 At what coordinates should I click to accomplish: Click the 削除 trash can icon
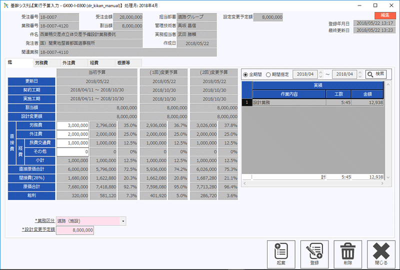tap(347, 254)
